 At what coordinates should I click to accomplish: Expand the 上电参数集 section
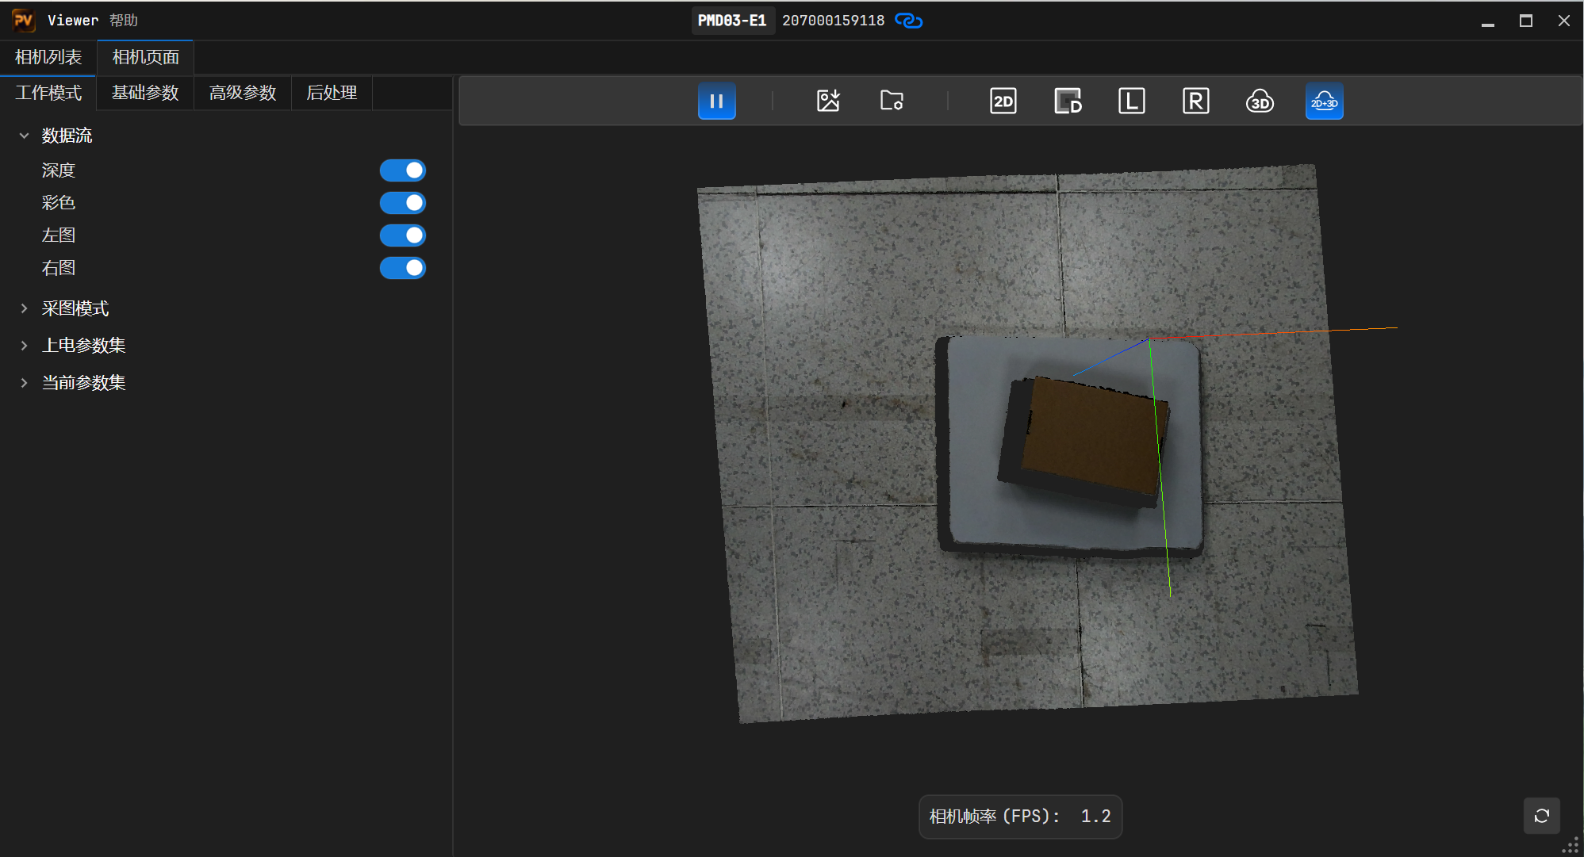coord(25,346)
